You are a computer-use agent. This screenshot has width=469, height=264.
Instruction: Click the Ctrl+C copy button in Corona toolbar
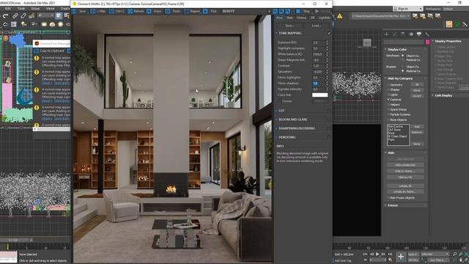[117, 11]
